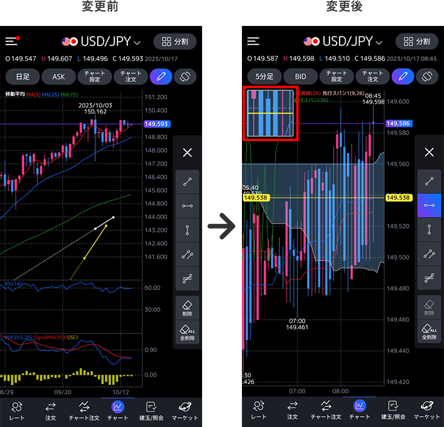The image size is (444, 427).
Task: Open hamburger menu in right (変更後) screen
Action: pyautogui.click(x=253, y=42)
